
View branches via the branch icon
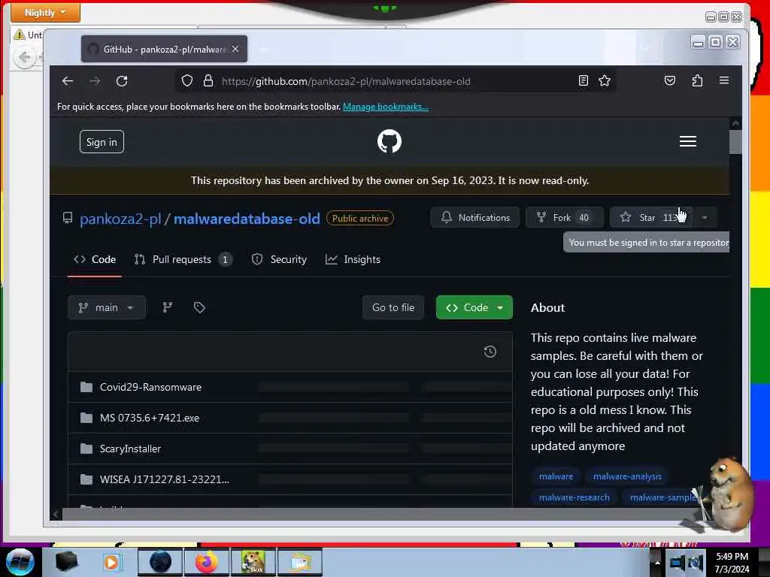[x=168, y=307]
